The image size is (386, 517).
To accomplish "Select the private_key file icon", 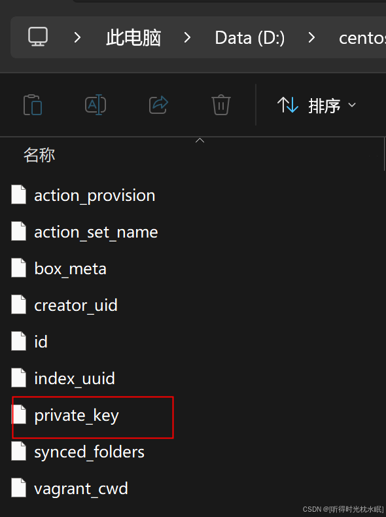I will click(x=19, y=414).
